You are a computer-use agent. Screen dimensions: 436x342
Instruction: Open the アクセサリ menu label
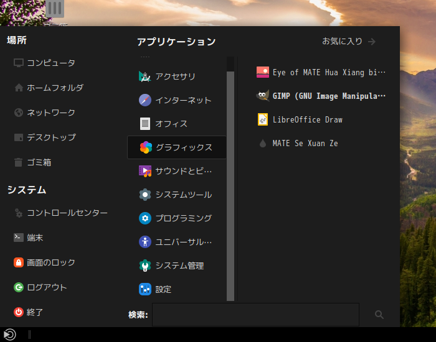click(175, 76)
